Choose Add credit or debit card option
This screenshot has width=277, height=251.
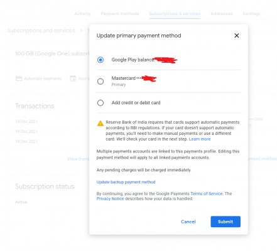100,103
